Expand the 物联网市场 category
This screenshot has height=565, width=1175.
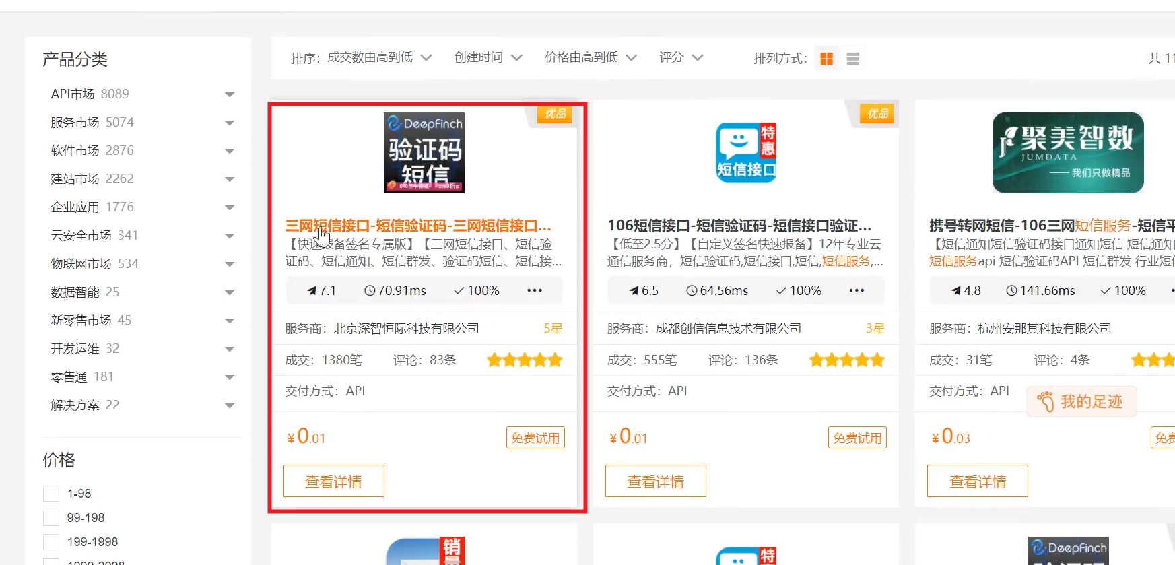(x=230, y=264)
